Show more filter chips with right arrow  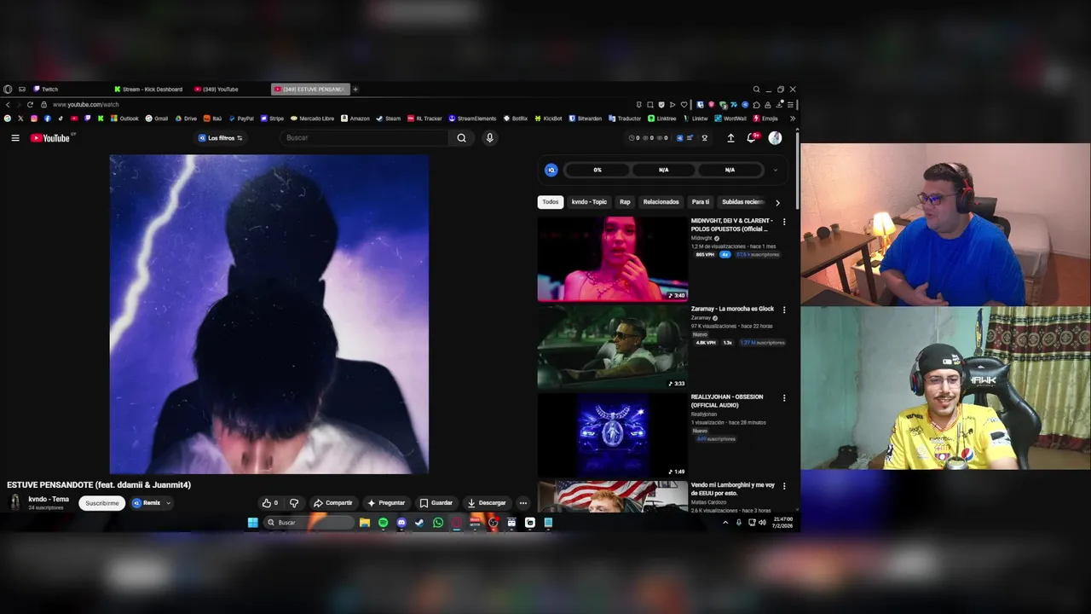(x=777, y=203)
